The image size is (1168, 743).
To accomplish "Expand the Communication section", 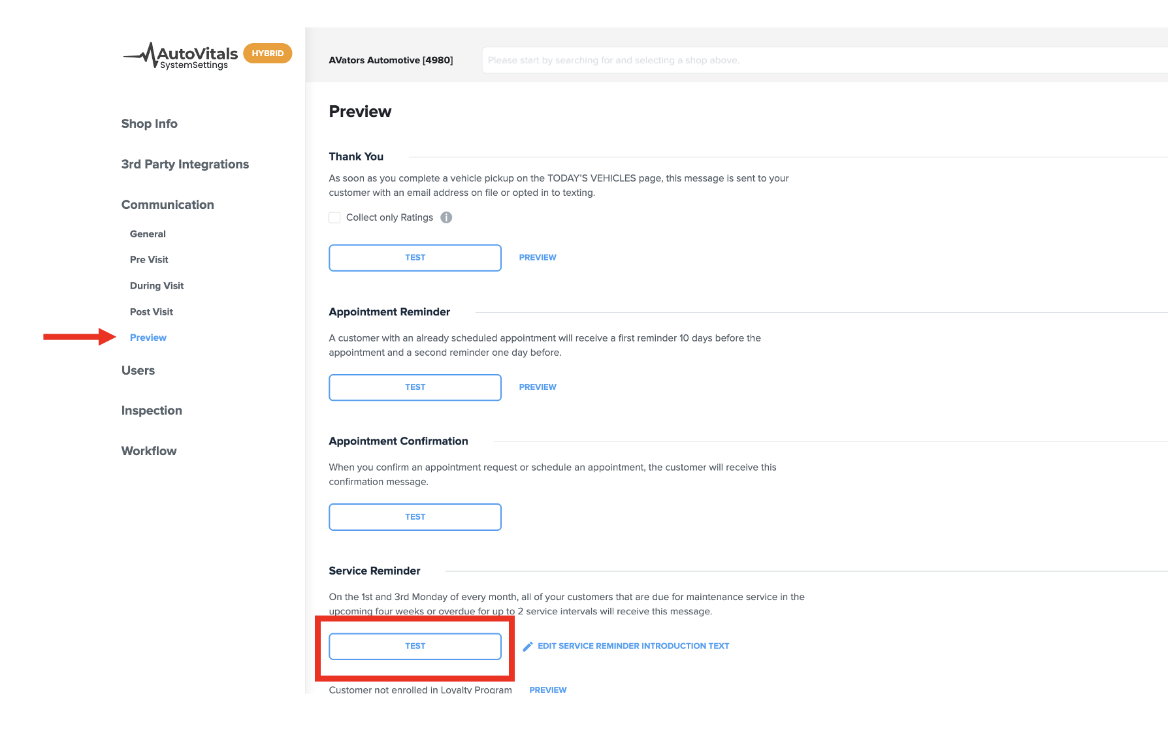I will click(x=168, y=204).
